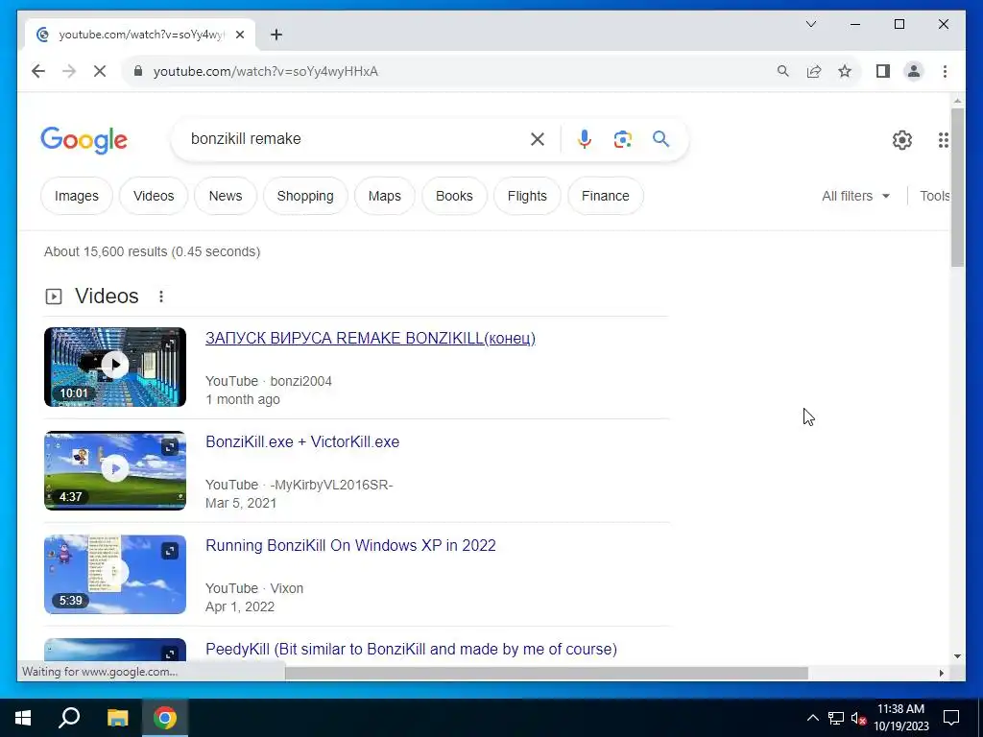
Task: Open the Windows Start menu
Action: pos(23,718)
